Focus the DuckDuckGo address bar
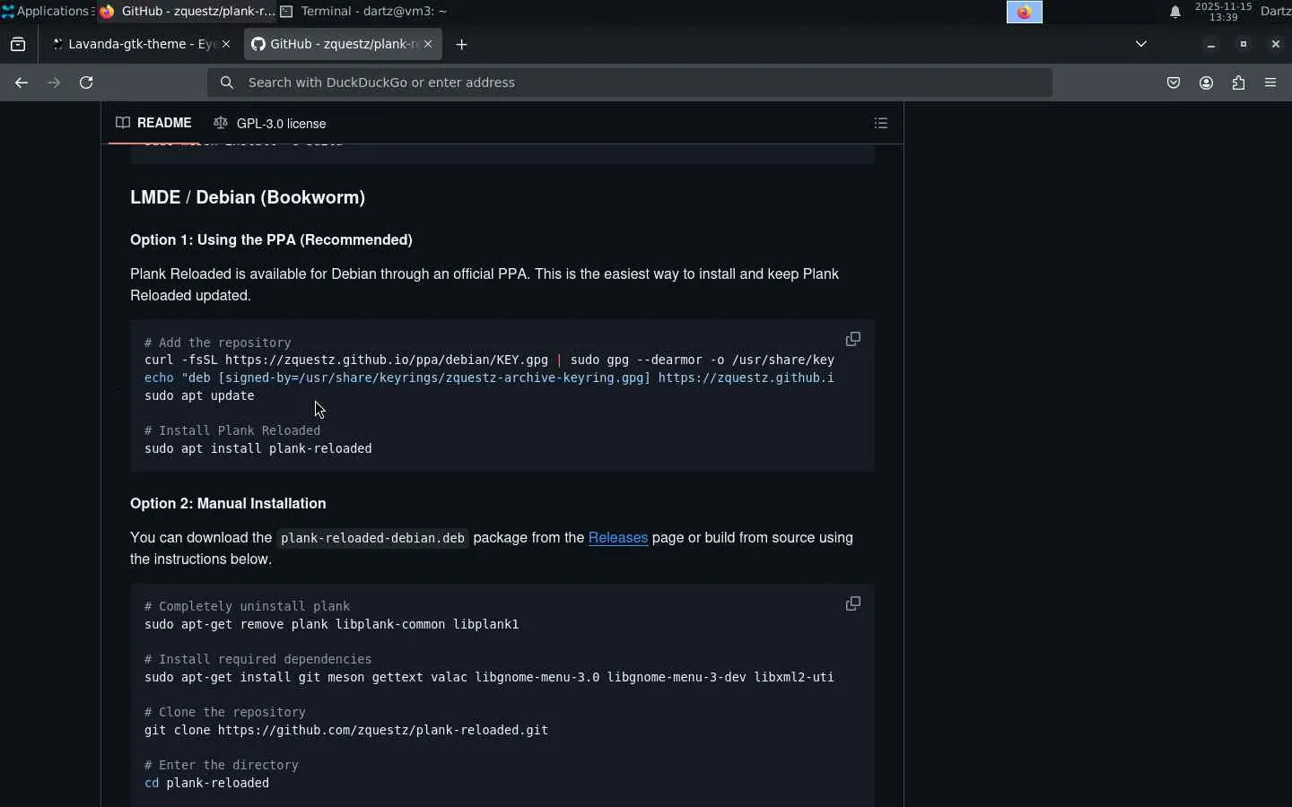 630,82
